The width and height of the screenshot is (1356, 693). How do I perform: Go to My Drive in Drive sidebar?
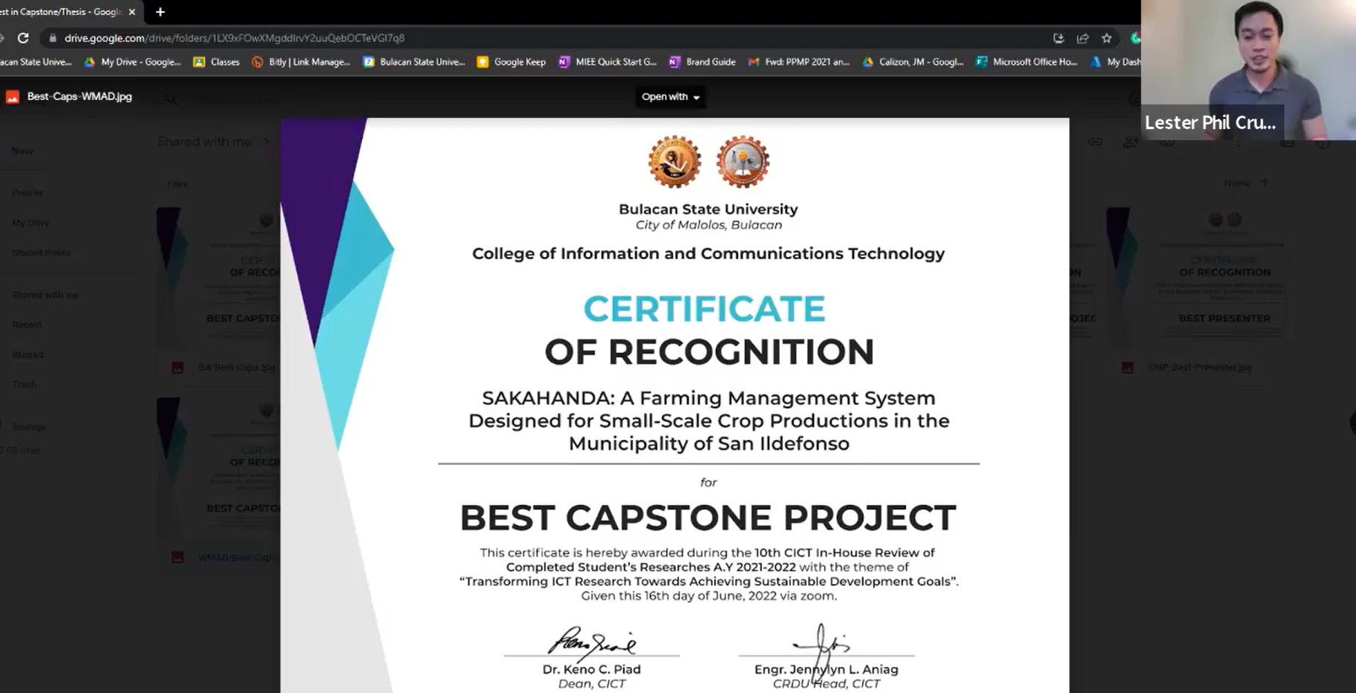coord(31,222)
